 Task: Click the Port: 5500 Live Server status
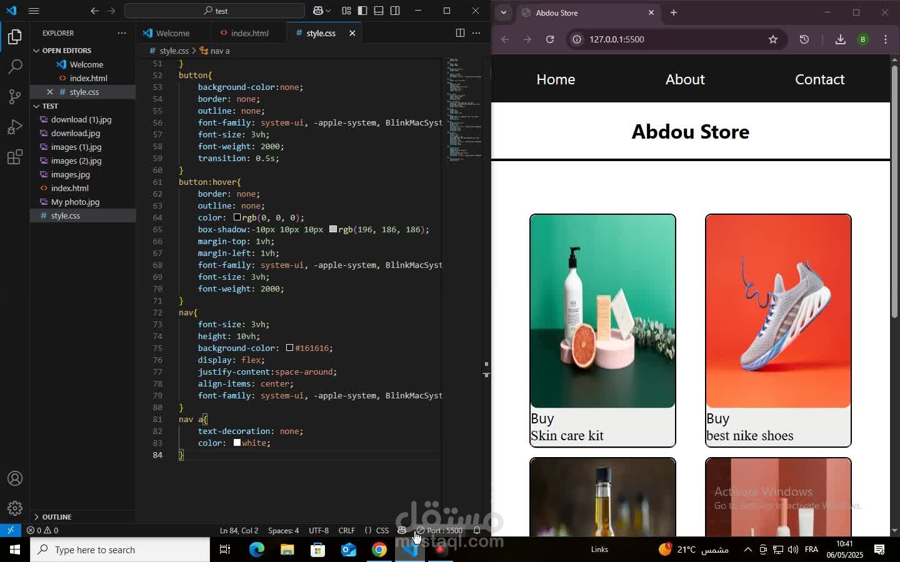[x=440, y=530]
